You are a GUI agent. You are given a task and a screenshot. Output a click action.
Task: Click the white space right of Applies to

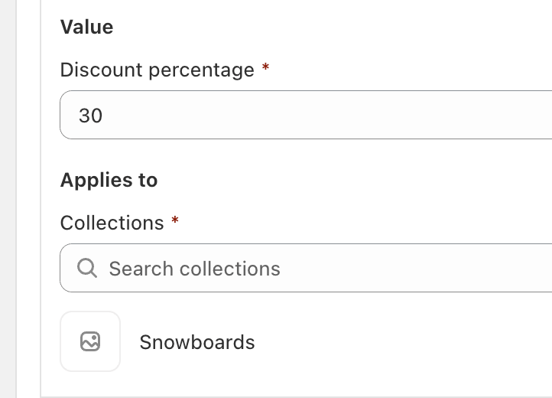pyautogui.click(x=352, y=180)
